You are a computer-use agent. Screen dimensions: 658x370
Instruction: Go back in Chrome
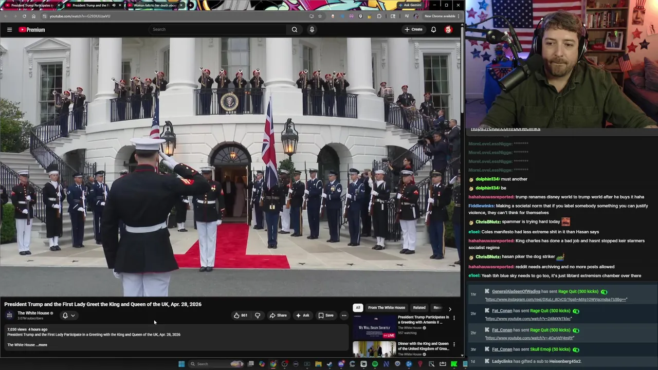6,16
